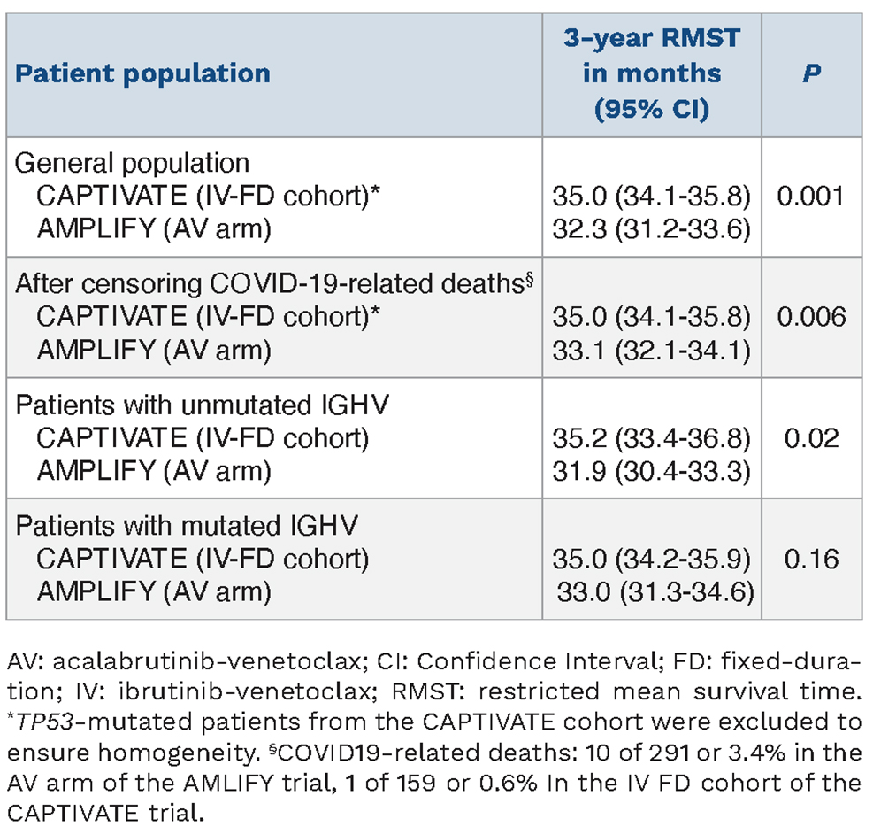This screenshot has width=873, height=834.
Task: Select "Patients with mutated IGHV" label
Action: 187,528
